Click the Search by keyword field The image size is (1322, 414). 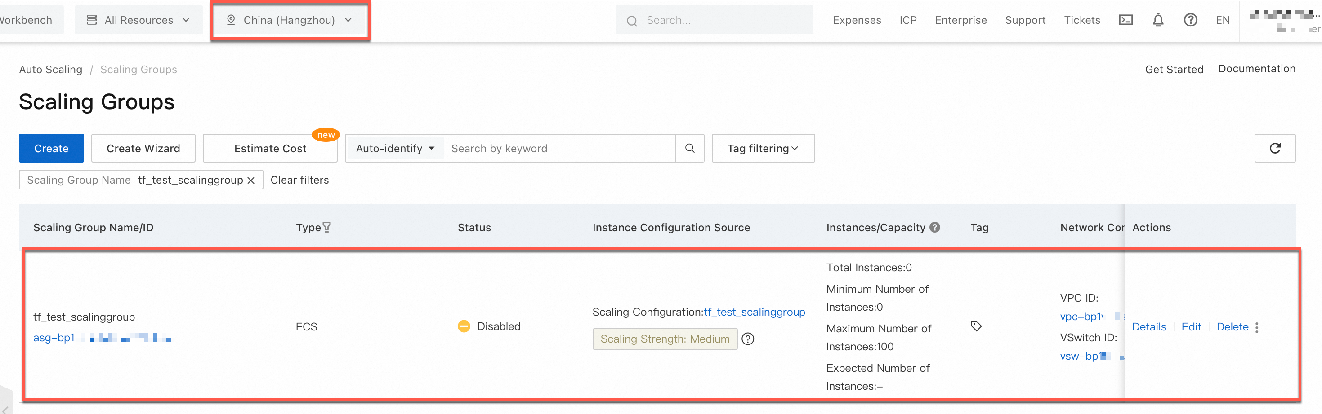coord(559,148)
